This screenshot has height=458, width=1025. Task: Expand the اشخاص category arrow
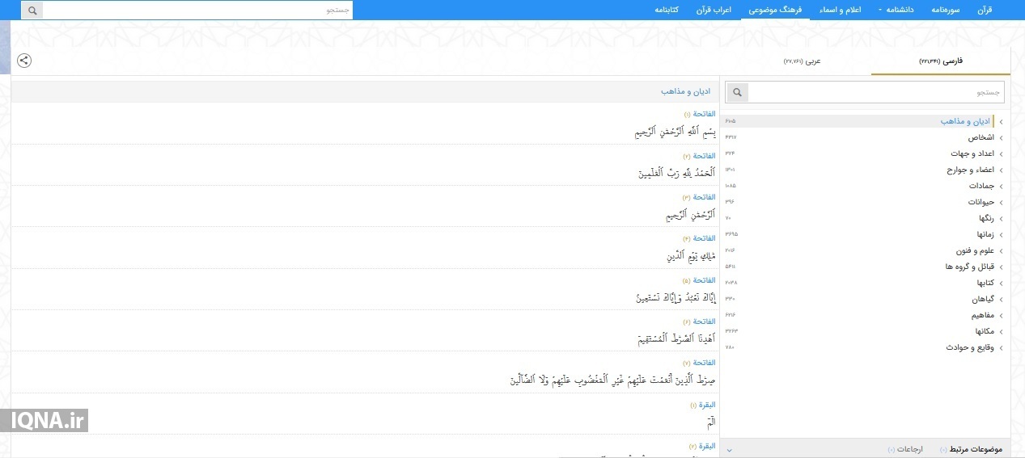(1001, 138)
